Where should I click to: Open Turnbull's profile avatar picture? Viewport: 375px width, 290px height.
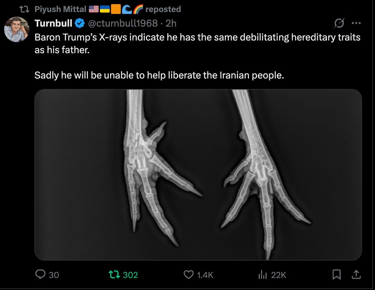tap(16, 29)
